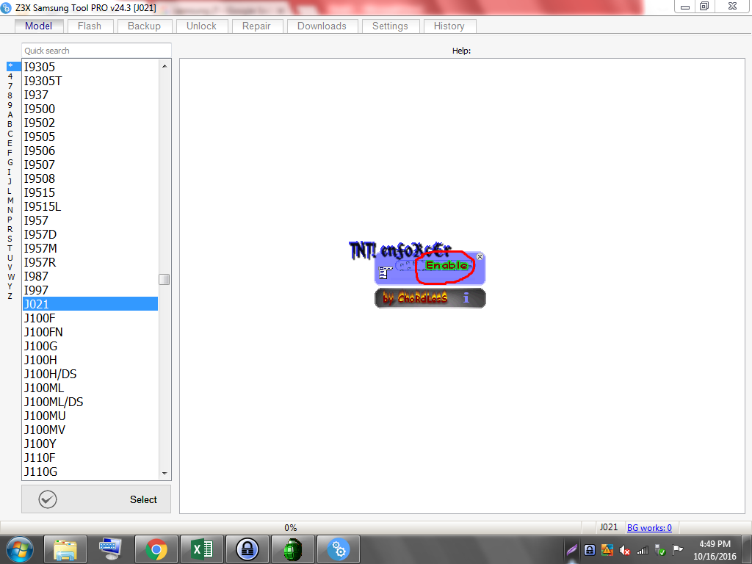The height and width of the screenshot is (564, 752).
Task: Click the model list scroll-down arrow
Action: click(x=164, y=474)
